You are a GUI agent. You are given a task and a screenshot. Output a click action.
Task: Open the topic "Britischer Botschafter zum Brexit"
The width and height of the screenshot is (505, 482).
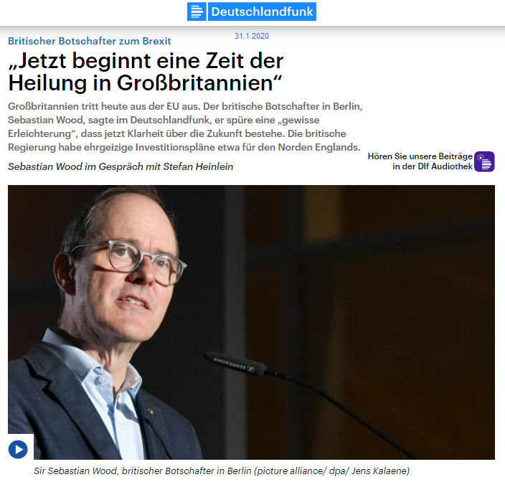[90, 41]
